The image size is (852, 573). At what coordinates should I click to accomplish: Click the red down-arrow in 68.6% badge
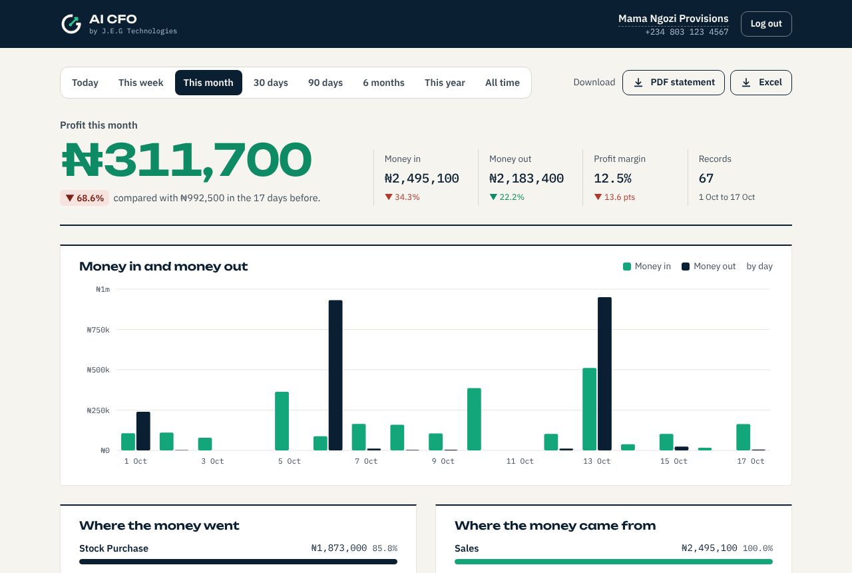pos(69,198)
